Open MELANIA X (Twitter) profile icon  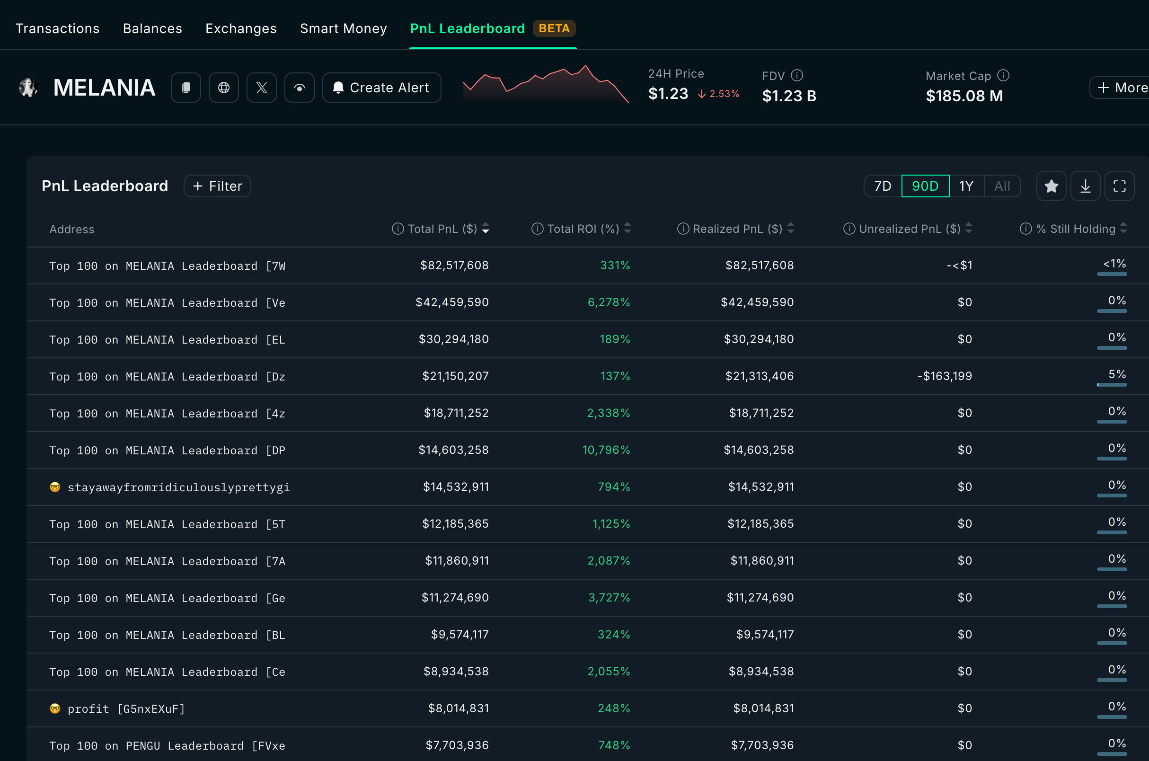[x=262, y=88]
